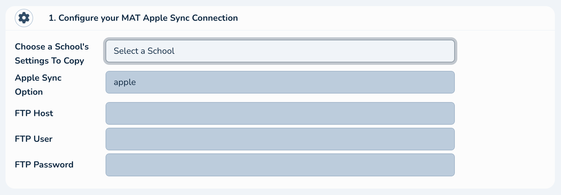Click the Select a School placeholder text
The width and height of the screenshot is (561, 195).
coord(144,51)
